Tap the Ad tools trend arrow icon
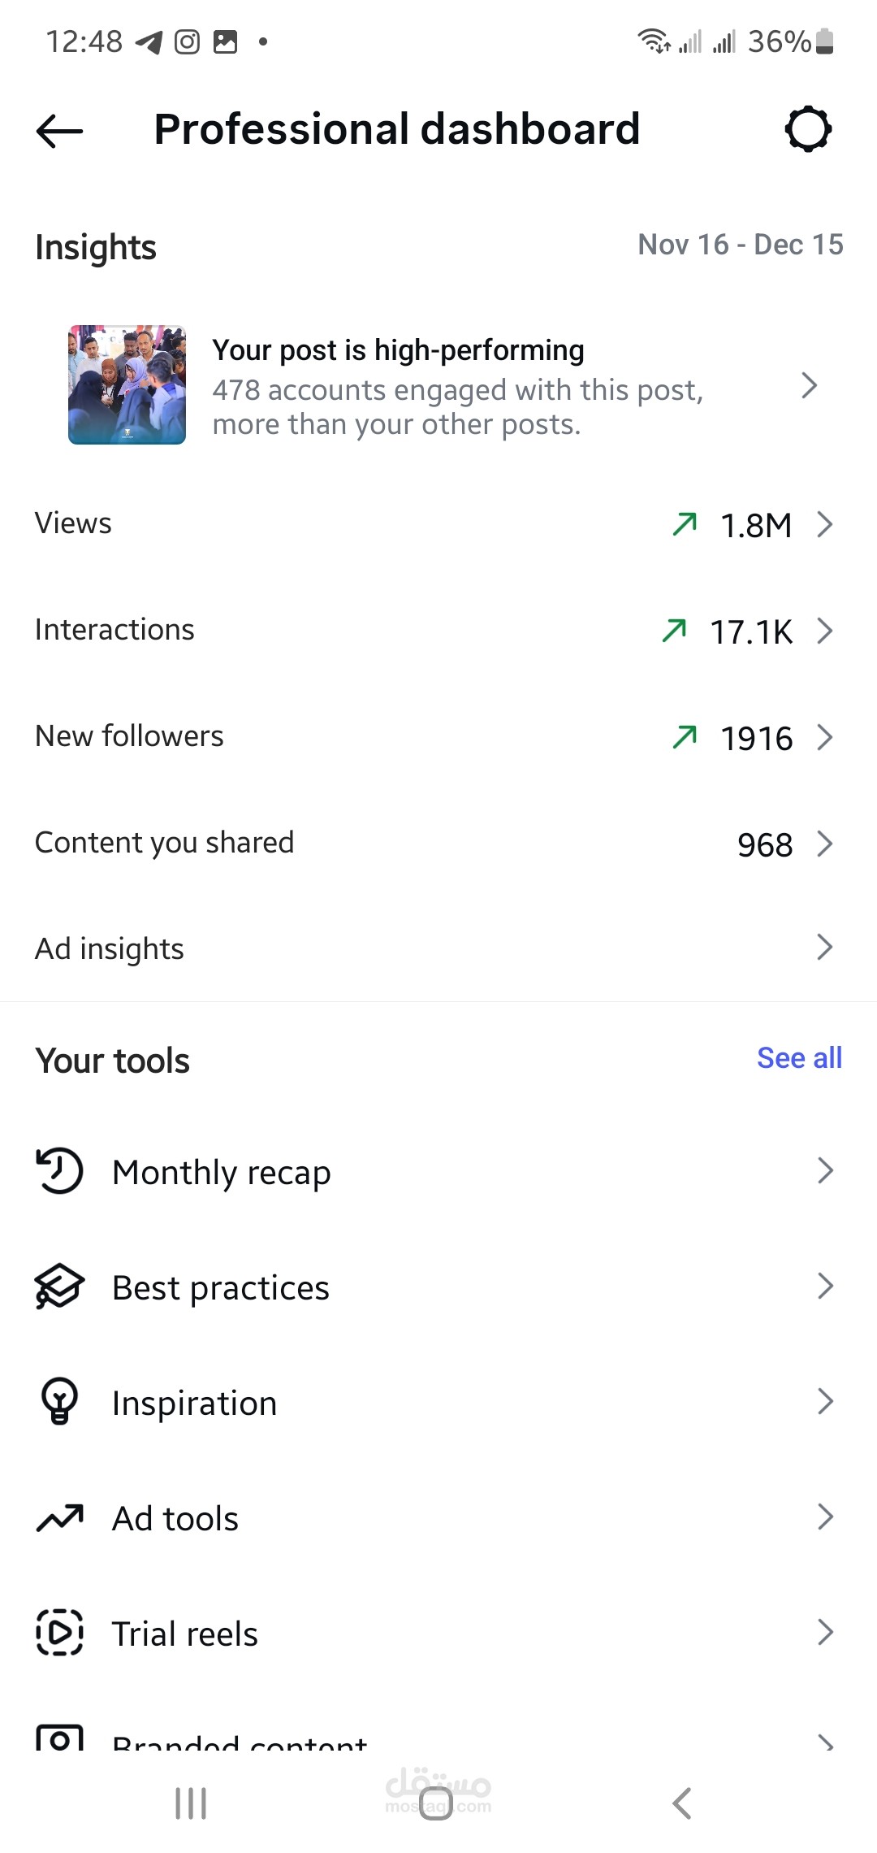This screenshot has height=1853, width=877. 59,1517
